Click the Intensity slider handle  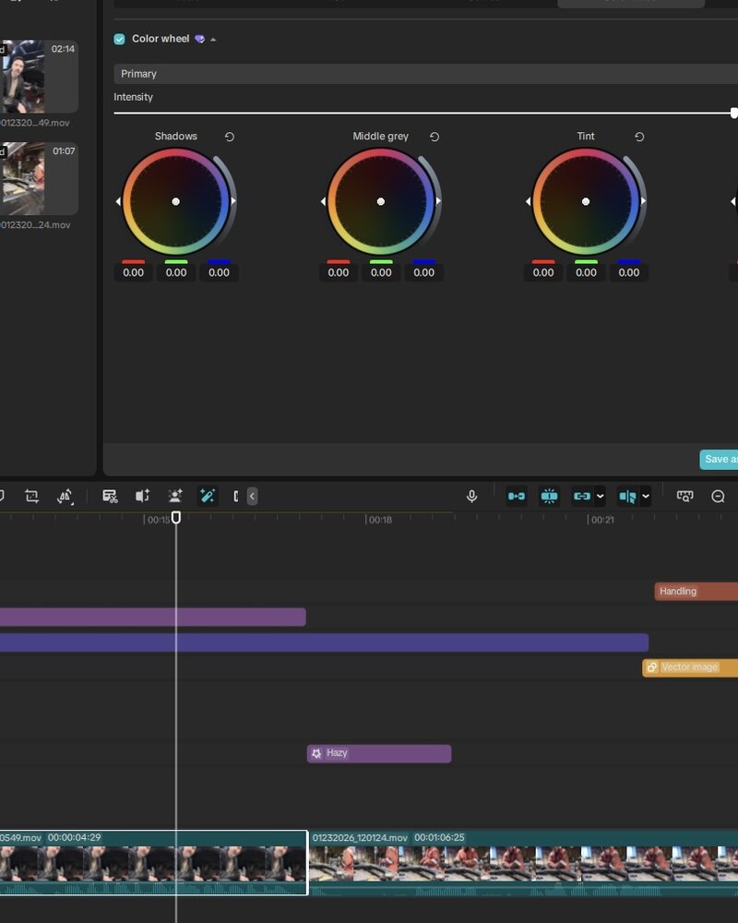(x=733, y=113)
